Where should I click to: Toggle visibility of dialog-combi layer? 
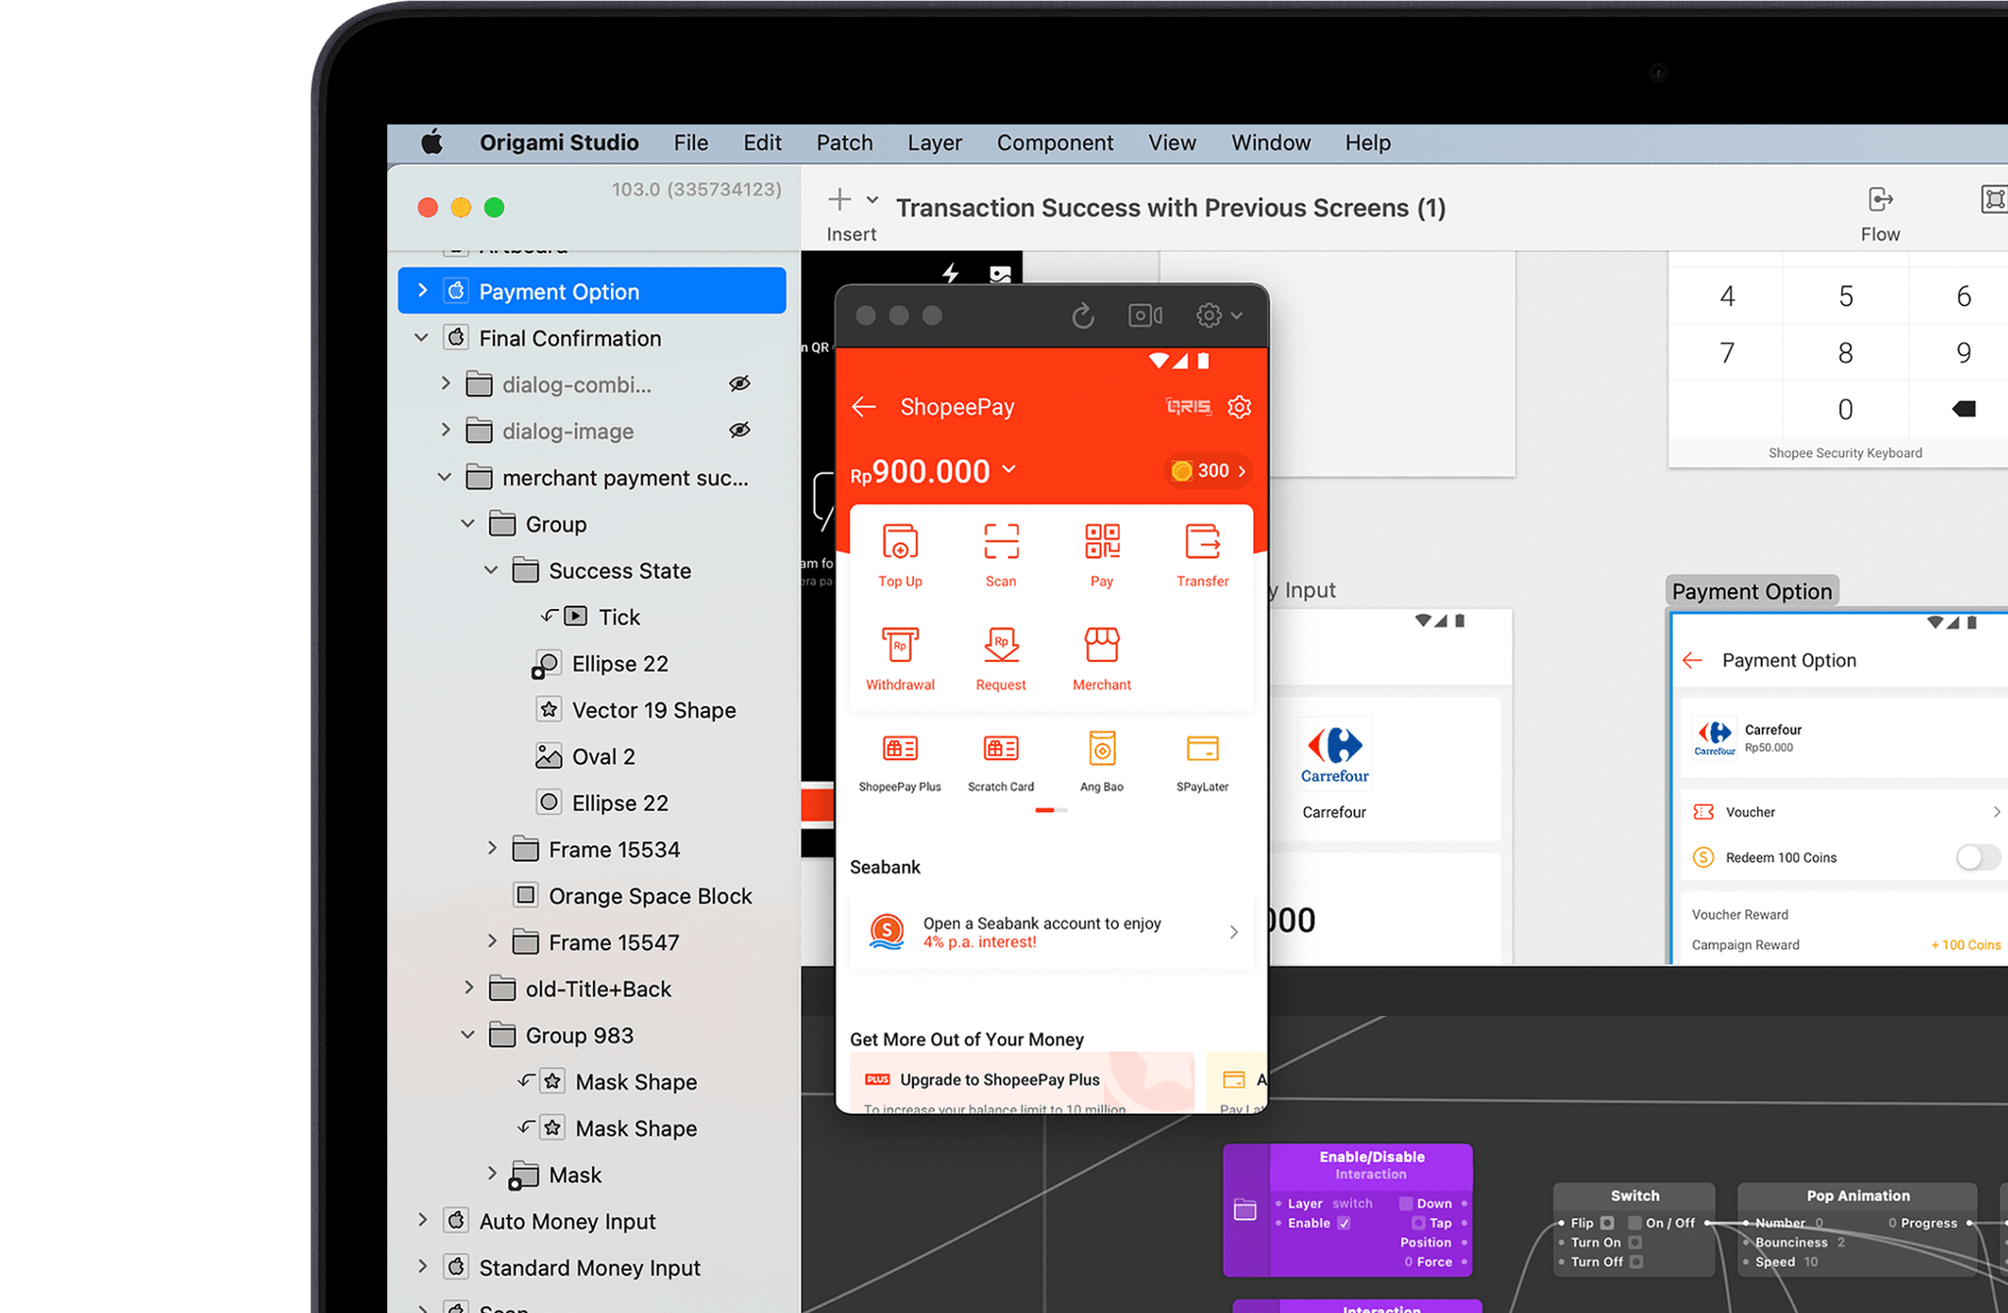739,383
